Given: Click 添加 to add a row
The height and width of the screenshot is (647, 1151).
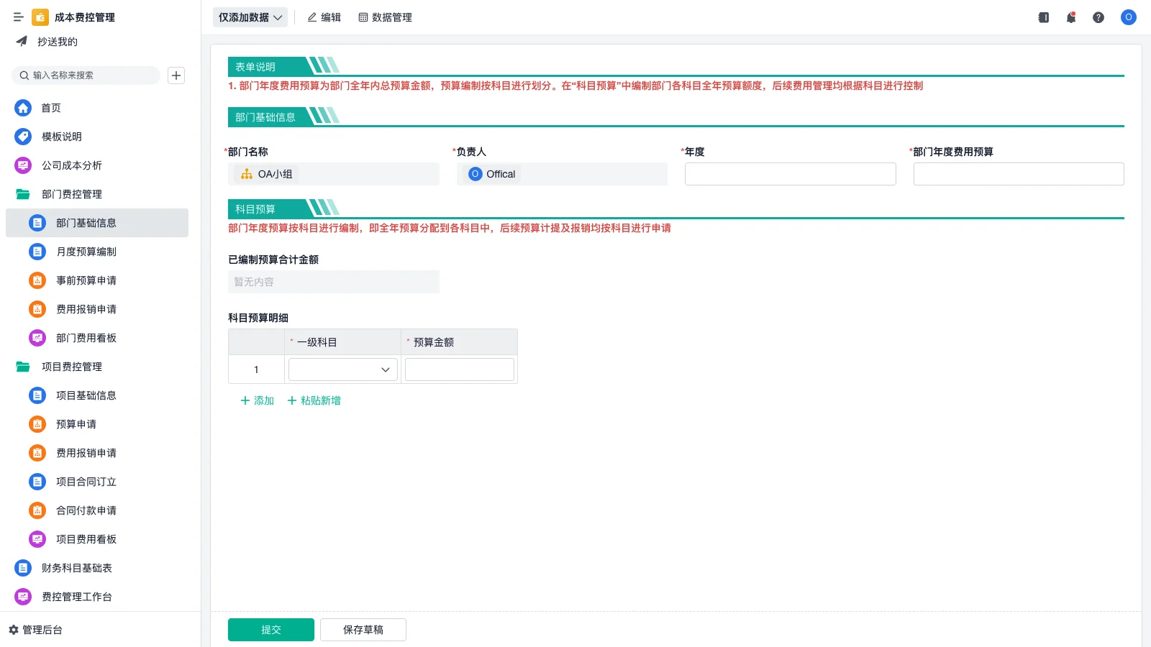Looking at the screenshot, I should [257, 400].
